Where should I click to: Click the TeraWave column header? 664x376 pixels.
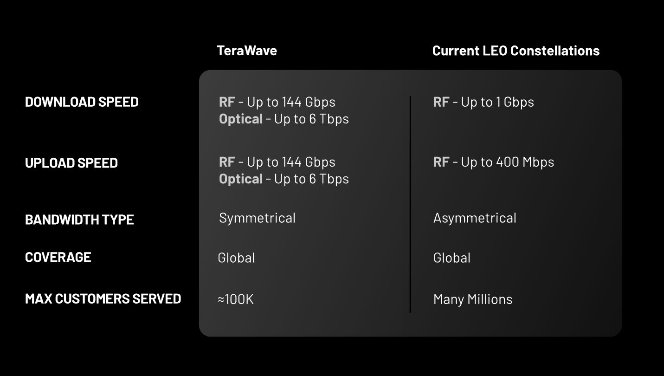[247, 51]
